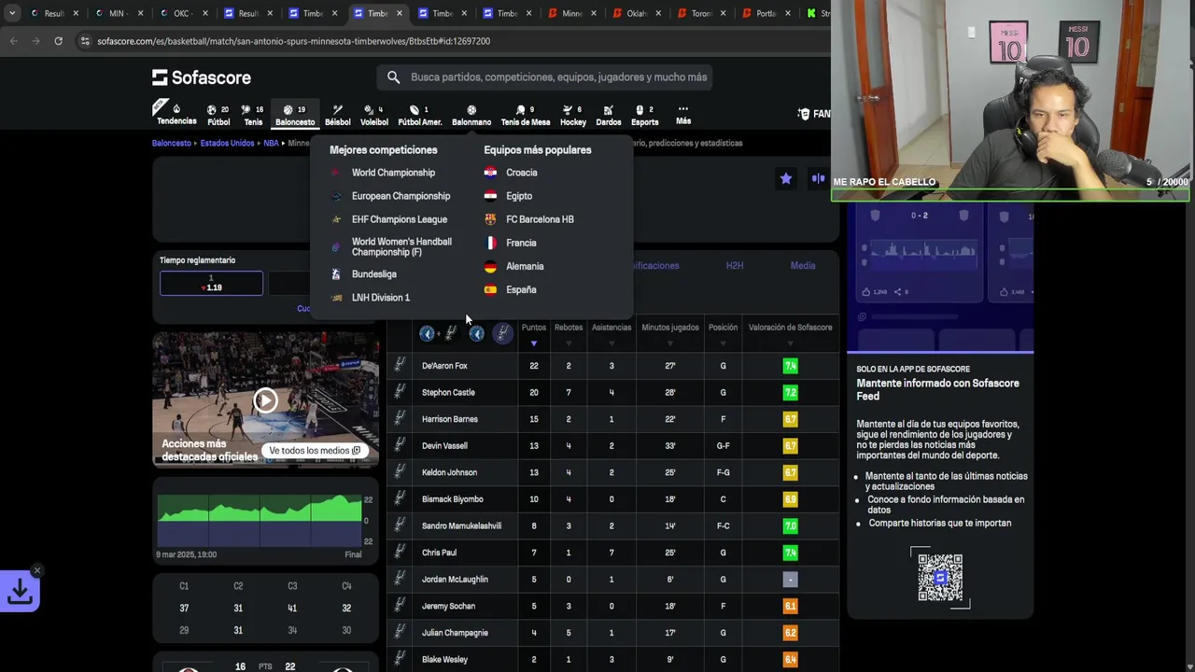This screenshot has height=672, width=1195.
Task: Go to the Hockey sport section
Action: pos(573,115)
